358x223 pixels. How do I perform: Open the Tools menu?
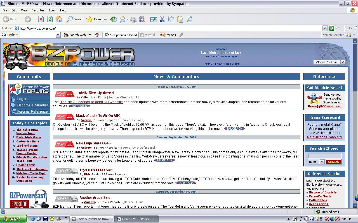tap(52, 10)
